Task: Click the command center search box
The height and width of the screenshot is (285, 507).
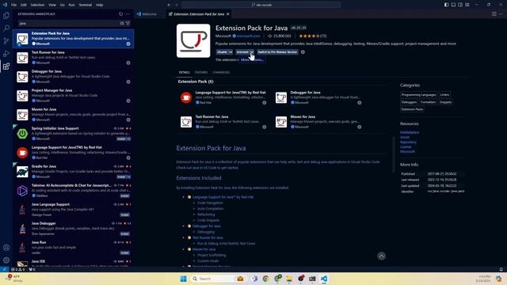Action: click(x=261, y=5)
